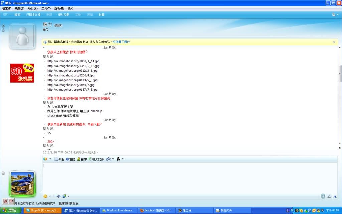Open link http://c.imagehost.org/0413/5_6.jpg

[x=72, y=80]
